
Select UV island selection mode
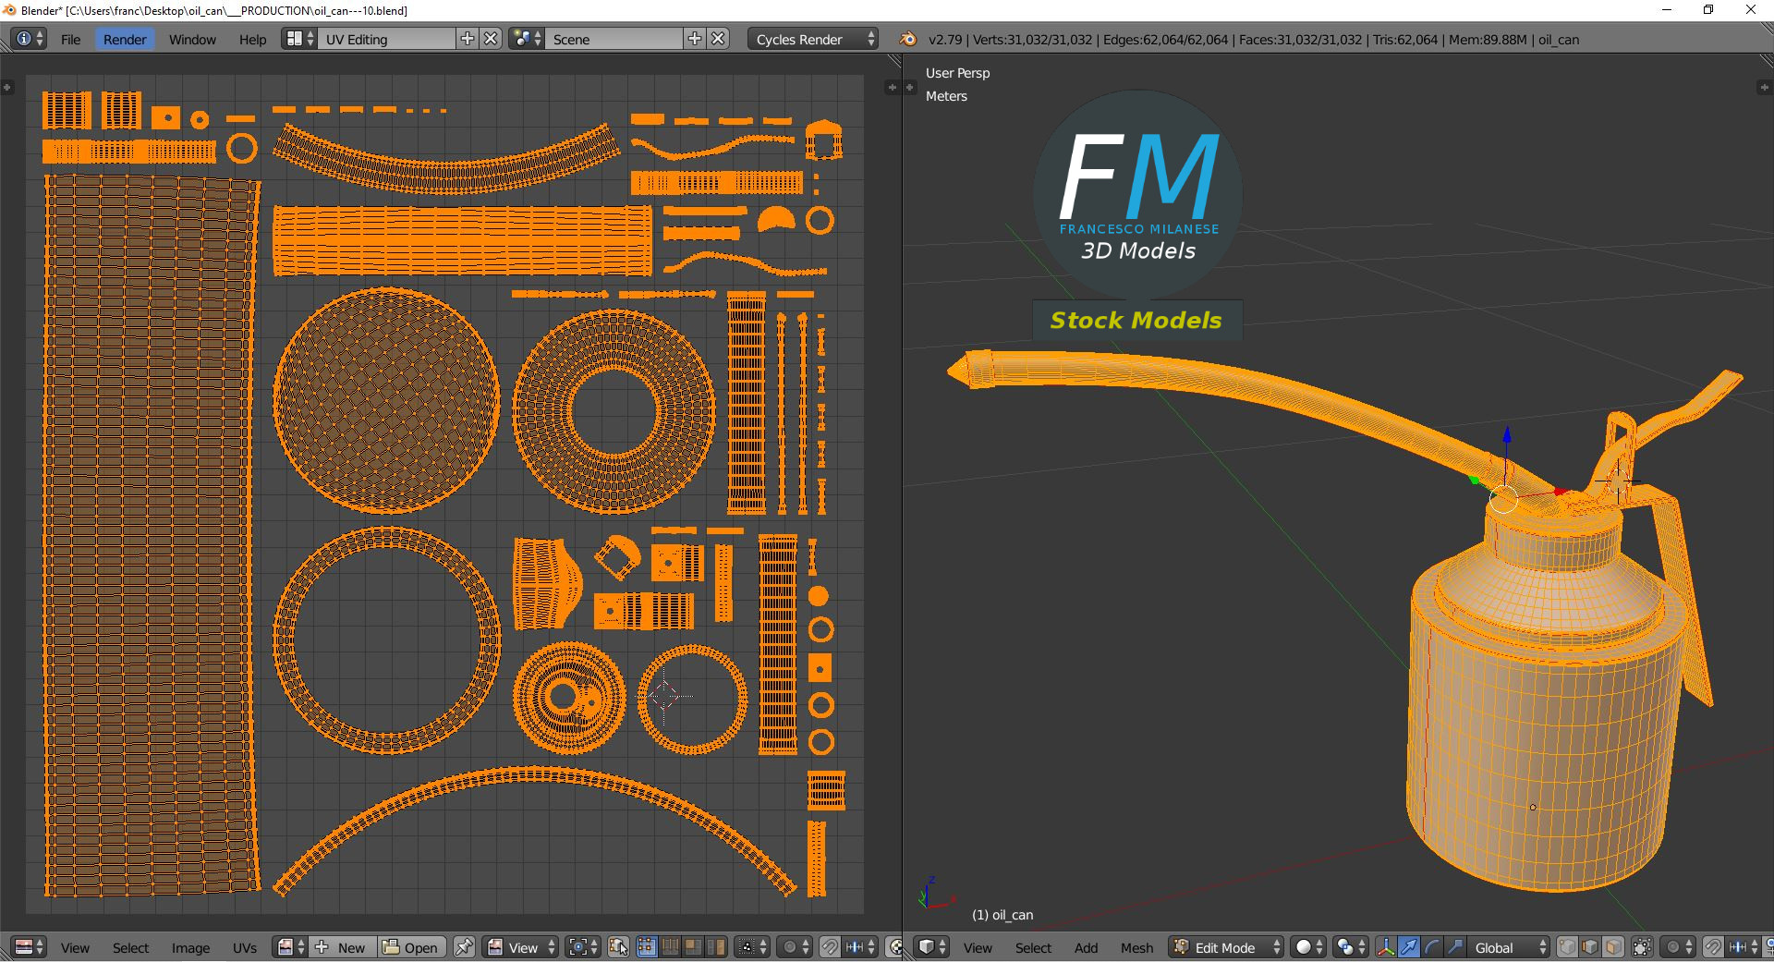click(x=716, y=947)
